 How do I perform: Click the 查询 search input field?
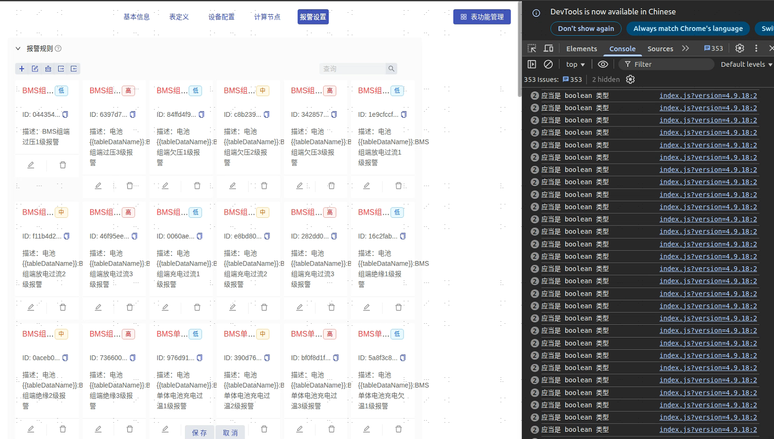pos(353,69)
